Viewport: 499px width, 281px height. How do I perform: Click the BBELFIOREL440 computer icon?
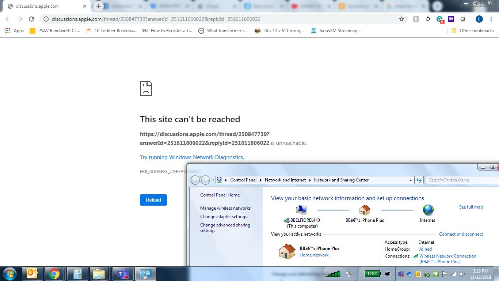pos(301,210)
